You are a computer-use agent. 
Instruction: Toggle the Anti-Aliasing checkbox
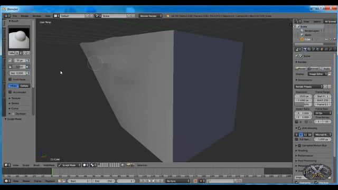[x=299, y=128]
